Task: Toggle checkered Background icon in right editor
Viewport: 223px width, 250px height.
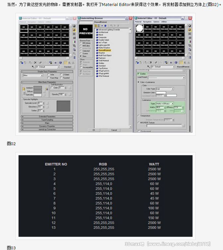Action: point(190,34)
